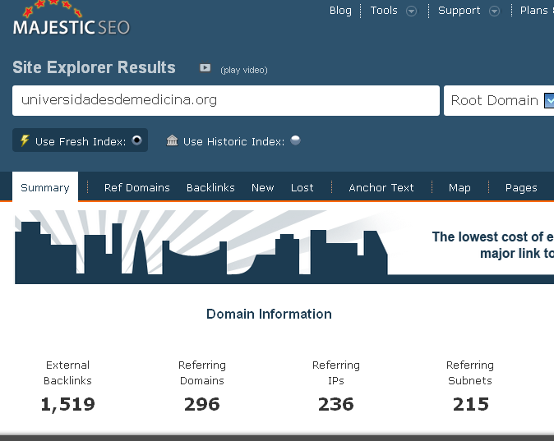Click the Historic Index building icon
Viewport: 554px width, 441px height.
point(172,140)
